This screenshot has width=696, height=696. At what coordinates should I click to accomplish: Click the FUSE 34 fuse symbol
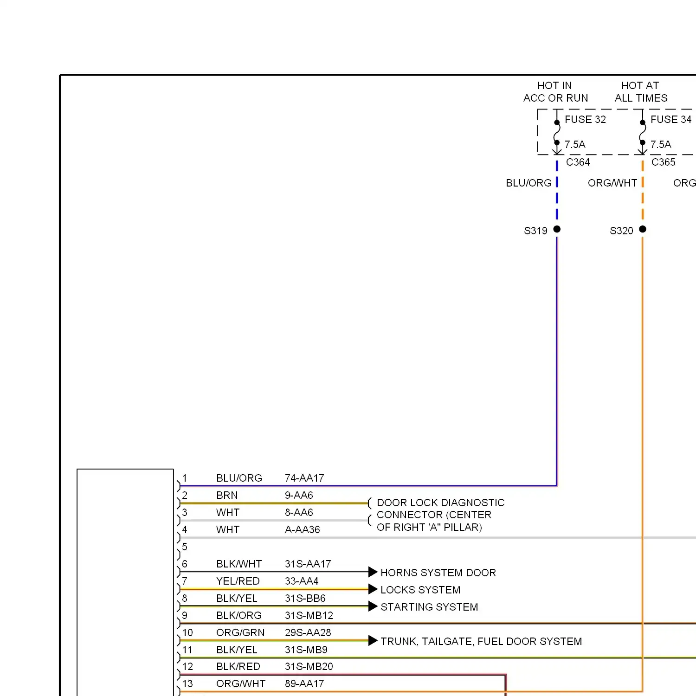click(x=642, y=133)
